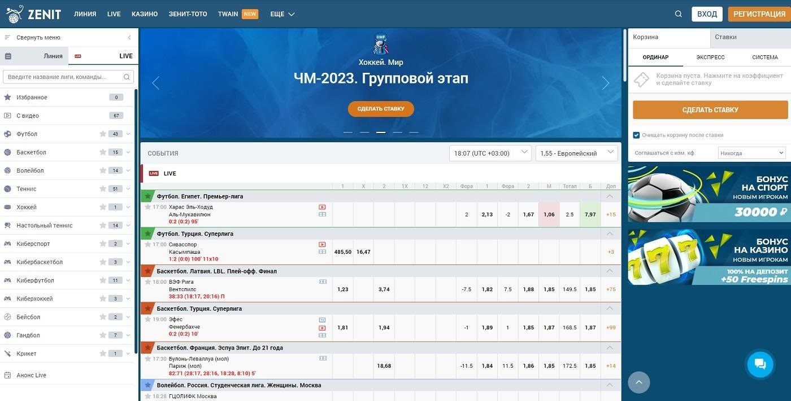Open the scoreboard icon for Сиваспор match
Viewport: 791px width, 401px height.
(322, 252)
